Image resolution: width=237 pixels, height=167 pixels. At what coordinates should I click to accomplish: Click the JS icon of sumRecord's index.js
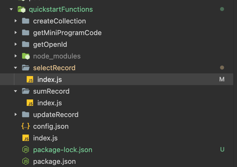(30, 103)
